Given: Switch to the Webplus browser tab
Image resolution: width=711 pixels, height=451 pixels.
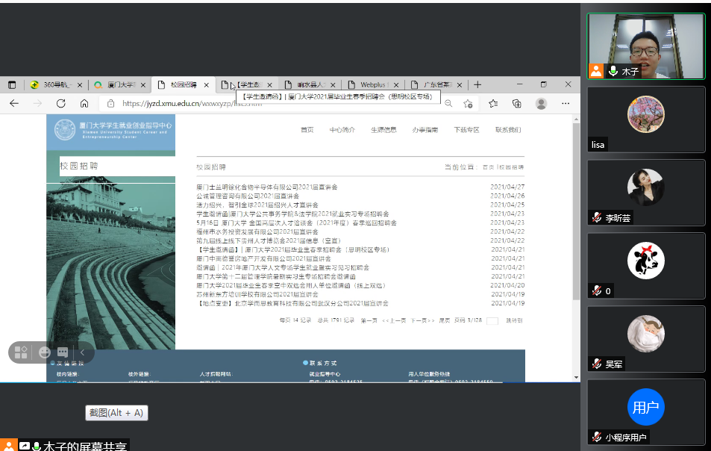Looking at the screenshot, I should point(376,84).
